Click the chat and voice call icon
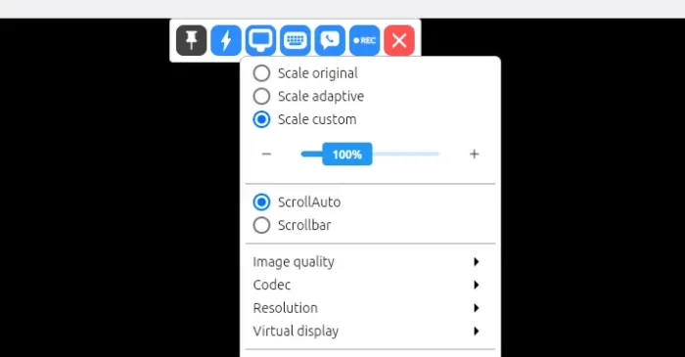Viewport: 685px width, 357px height. coord(330,40)
